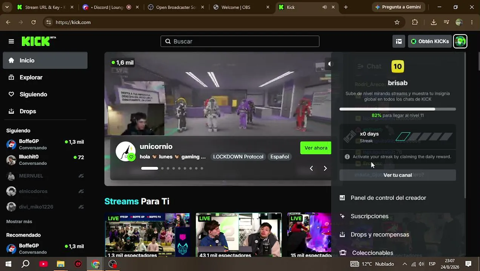The width and height of the screenshot is (480, 271).
Task: Click the unicornio channel avatar
Action: click(125, 151)
